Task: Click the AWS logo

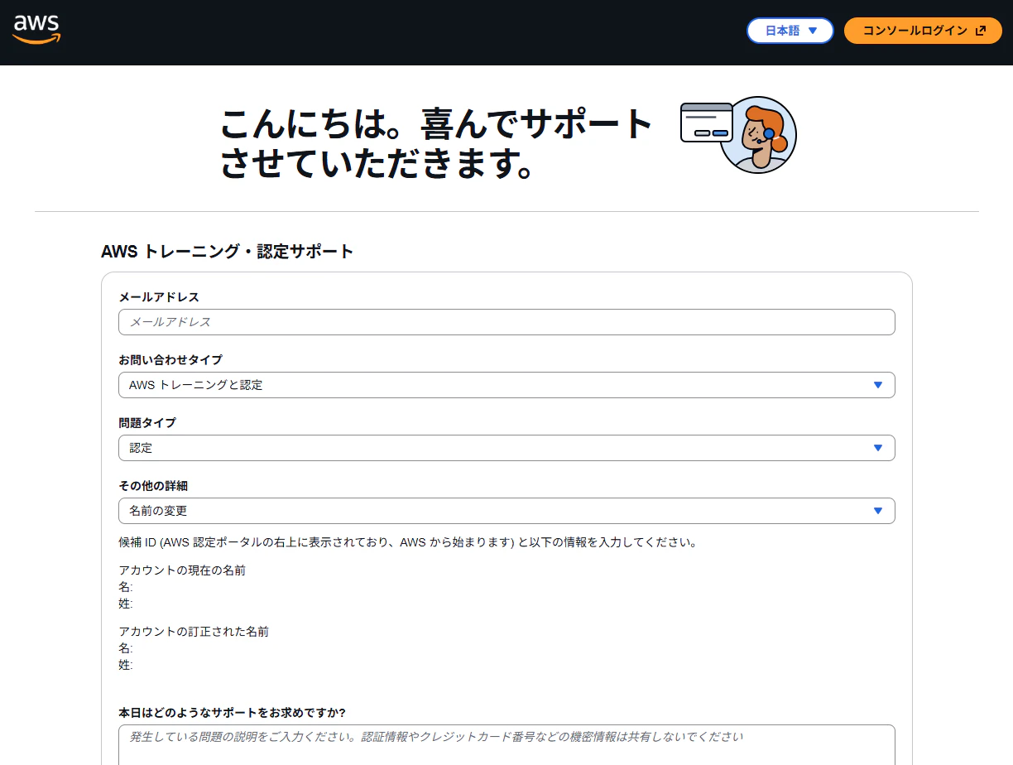Action: tap(36, 30)
